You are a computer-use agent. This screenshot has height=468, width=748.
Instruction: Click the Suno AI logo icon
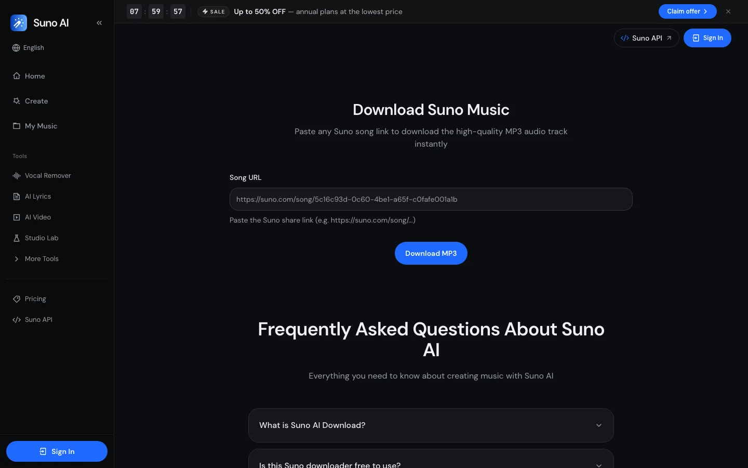19,23
